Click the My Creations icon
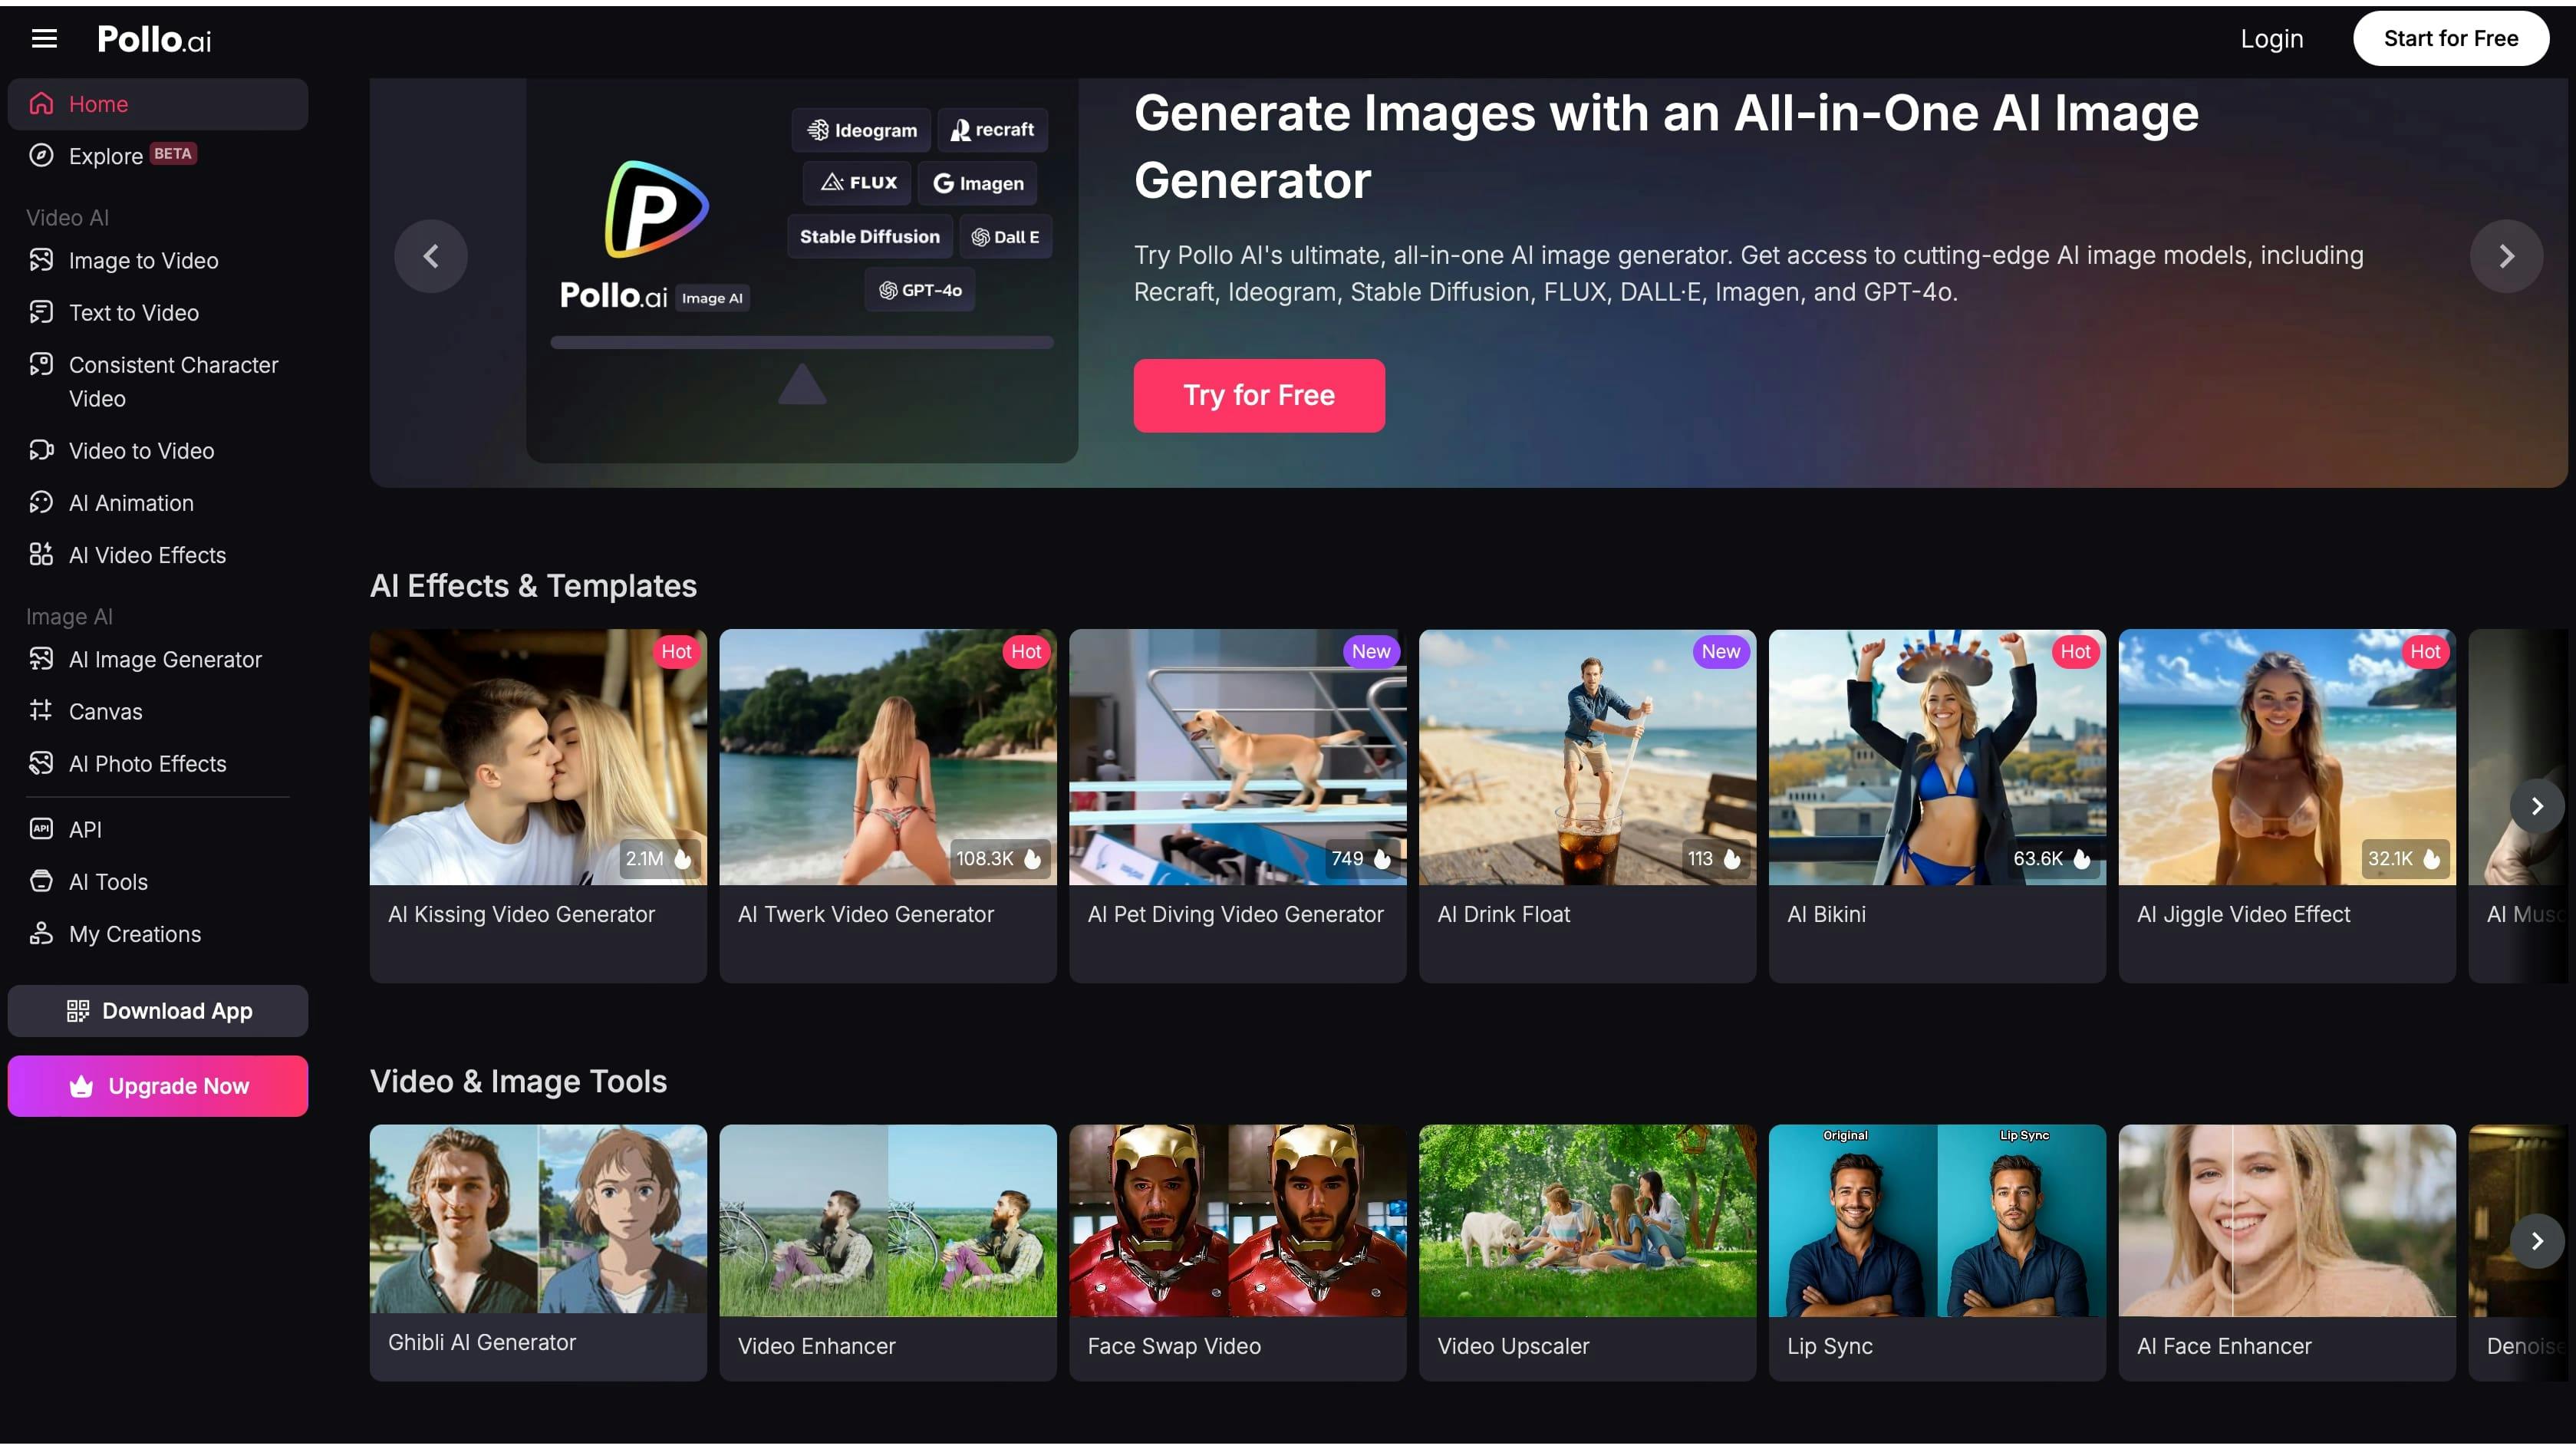The image size is (2576, 1449). [41, 933]
